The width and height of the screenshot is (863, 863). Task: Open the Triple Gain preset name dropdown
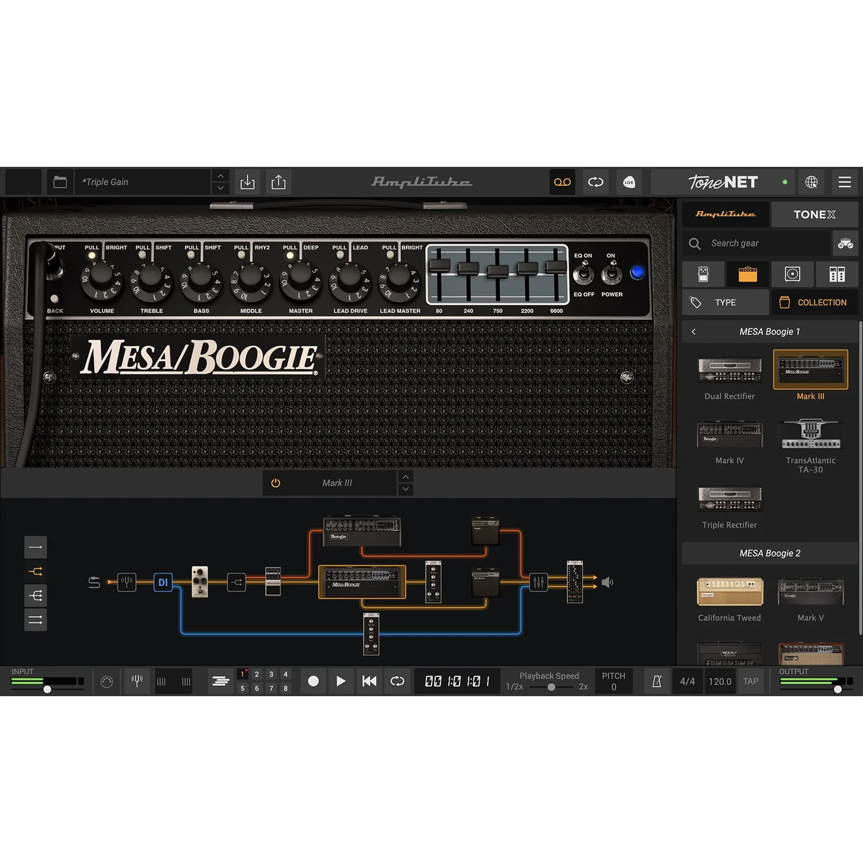tap(143, 182)
